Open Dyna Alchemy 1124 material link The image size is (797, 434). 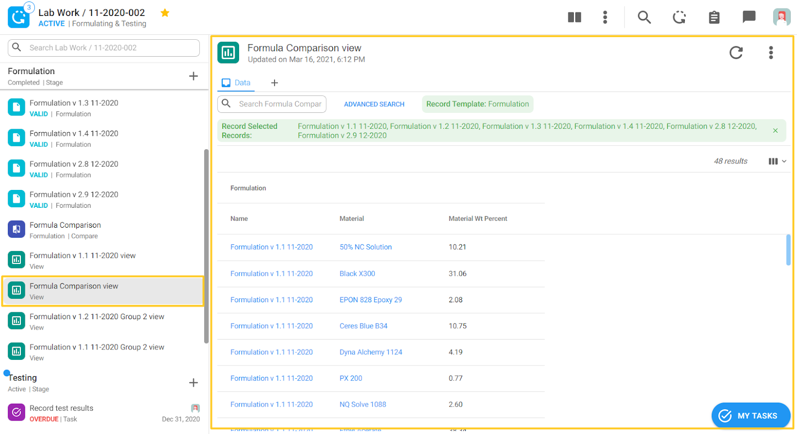[x=371, y=352]
